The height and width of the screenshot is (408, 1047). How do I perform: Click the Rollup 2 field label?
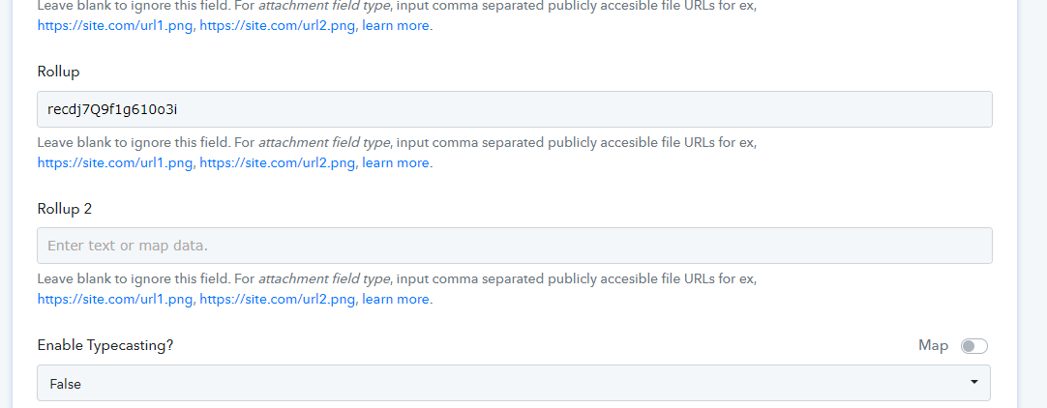tap(64, 209)
